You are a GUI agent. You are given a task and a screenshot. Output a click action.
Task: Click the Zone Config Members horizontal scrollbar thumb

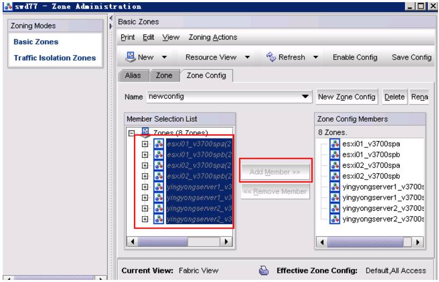[366, 242]
